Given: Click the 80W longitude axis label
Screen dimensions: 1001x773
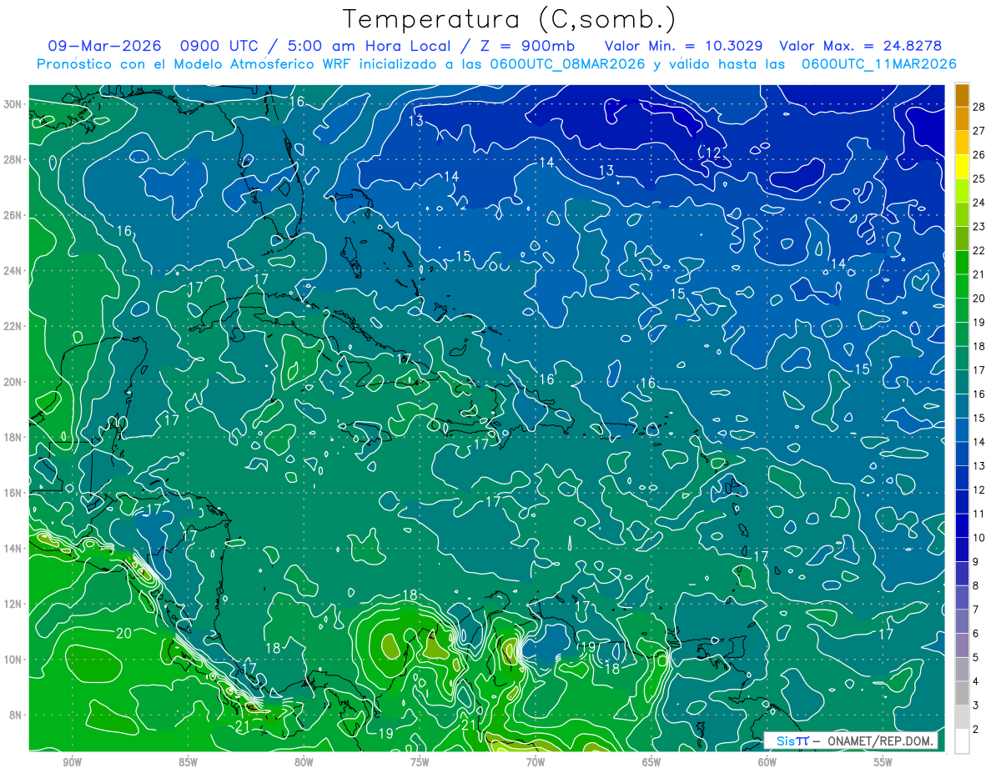Looking at the screenshot, I should [304, 762].
